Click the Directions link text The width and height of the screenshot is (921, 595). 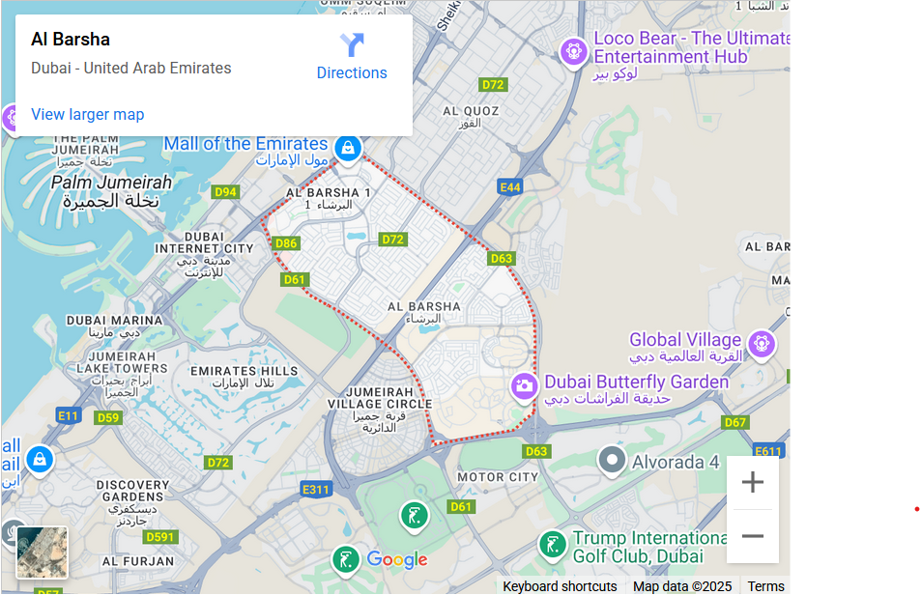coord(352,72)
